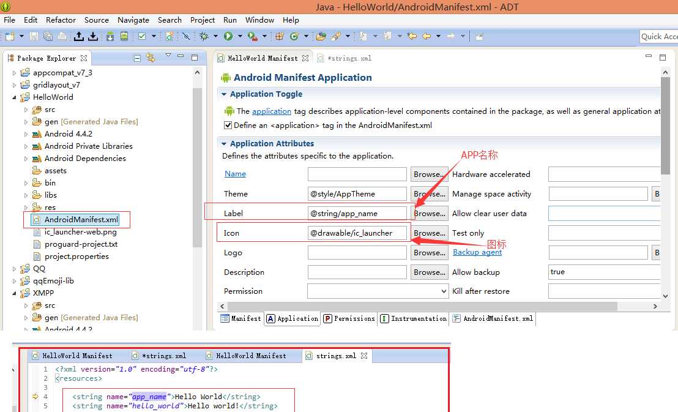Toggle Define an application tag checkbox
Viewport: 678px width, 412px height.
tap(228, 125)
